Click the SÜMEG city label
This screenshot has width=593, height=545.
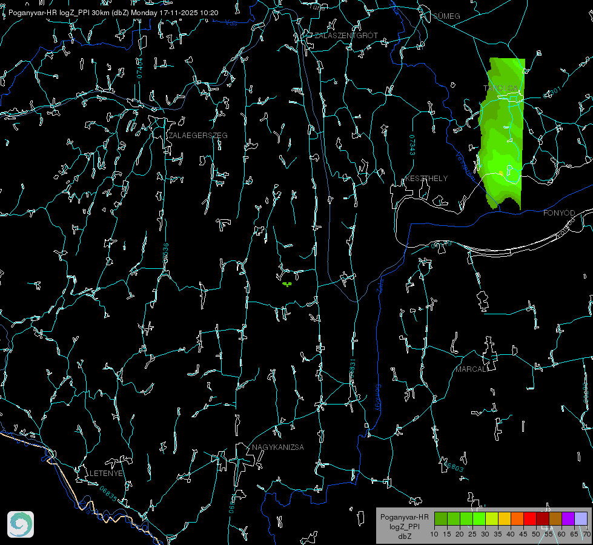tap(446, 16)
